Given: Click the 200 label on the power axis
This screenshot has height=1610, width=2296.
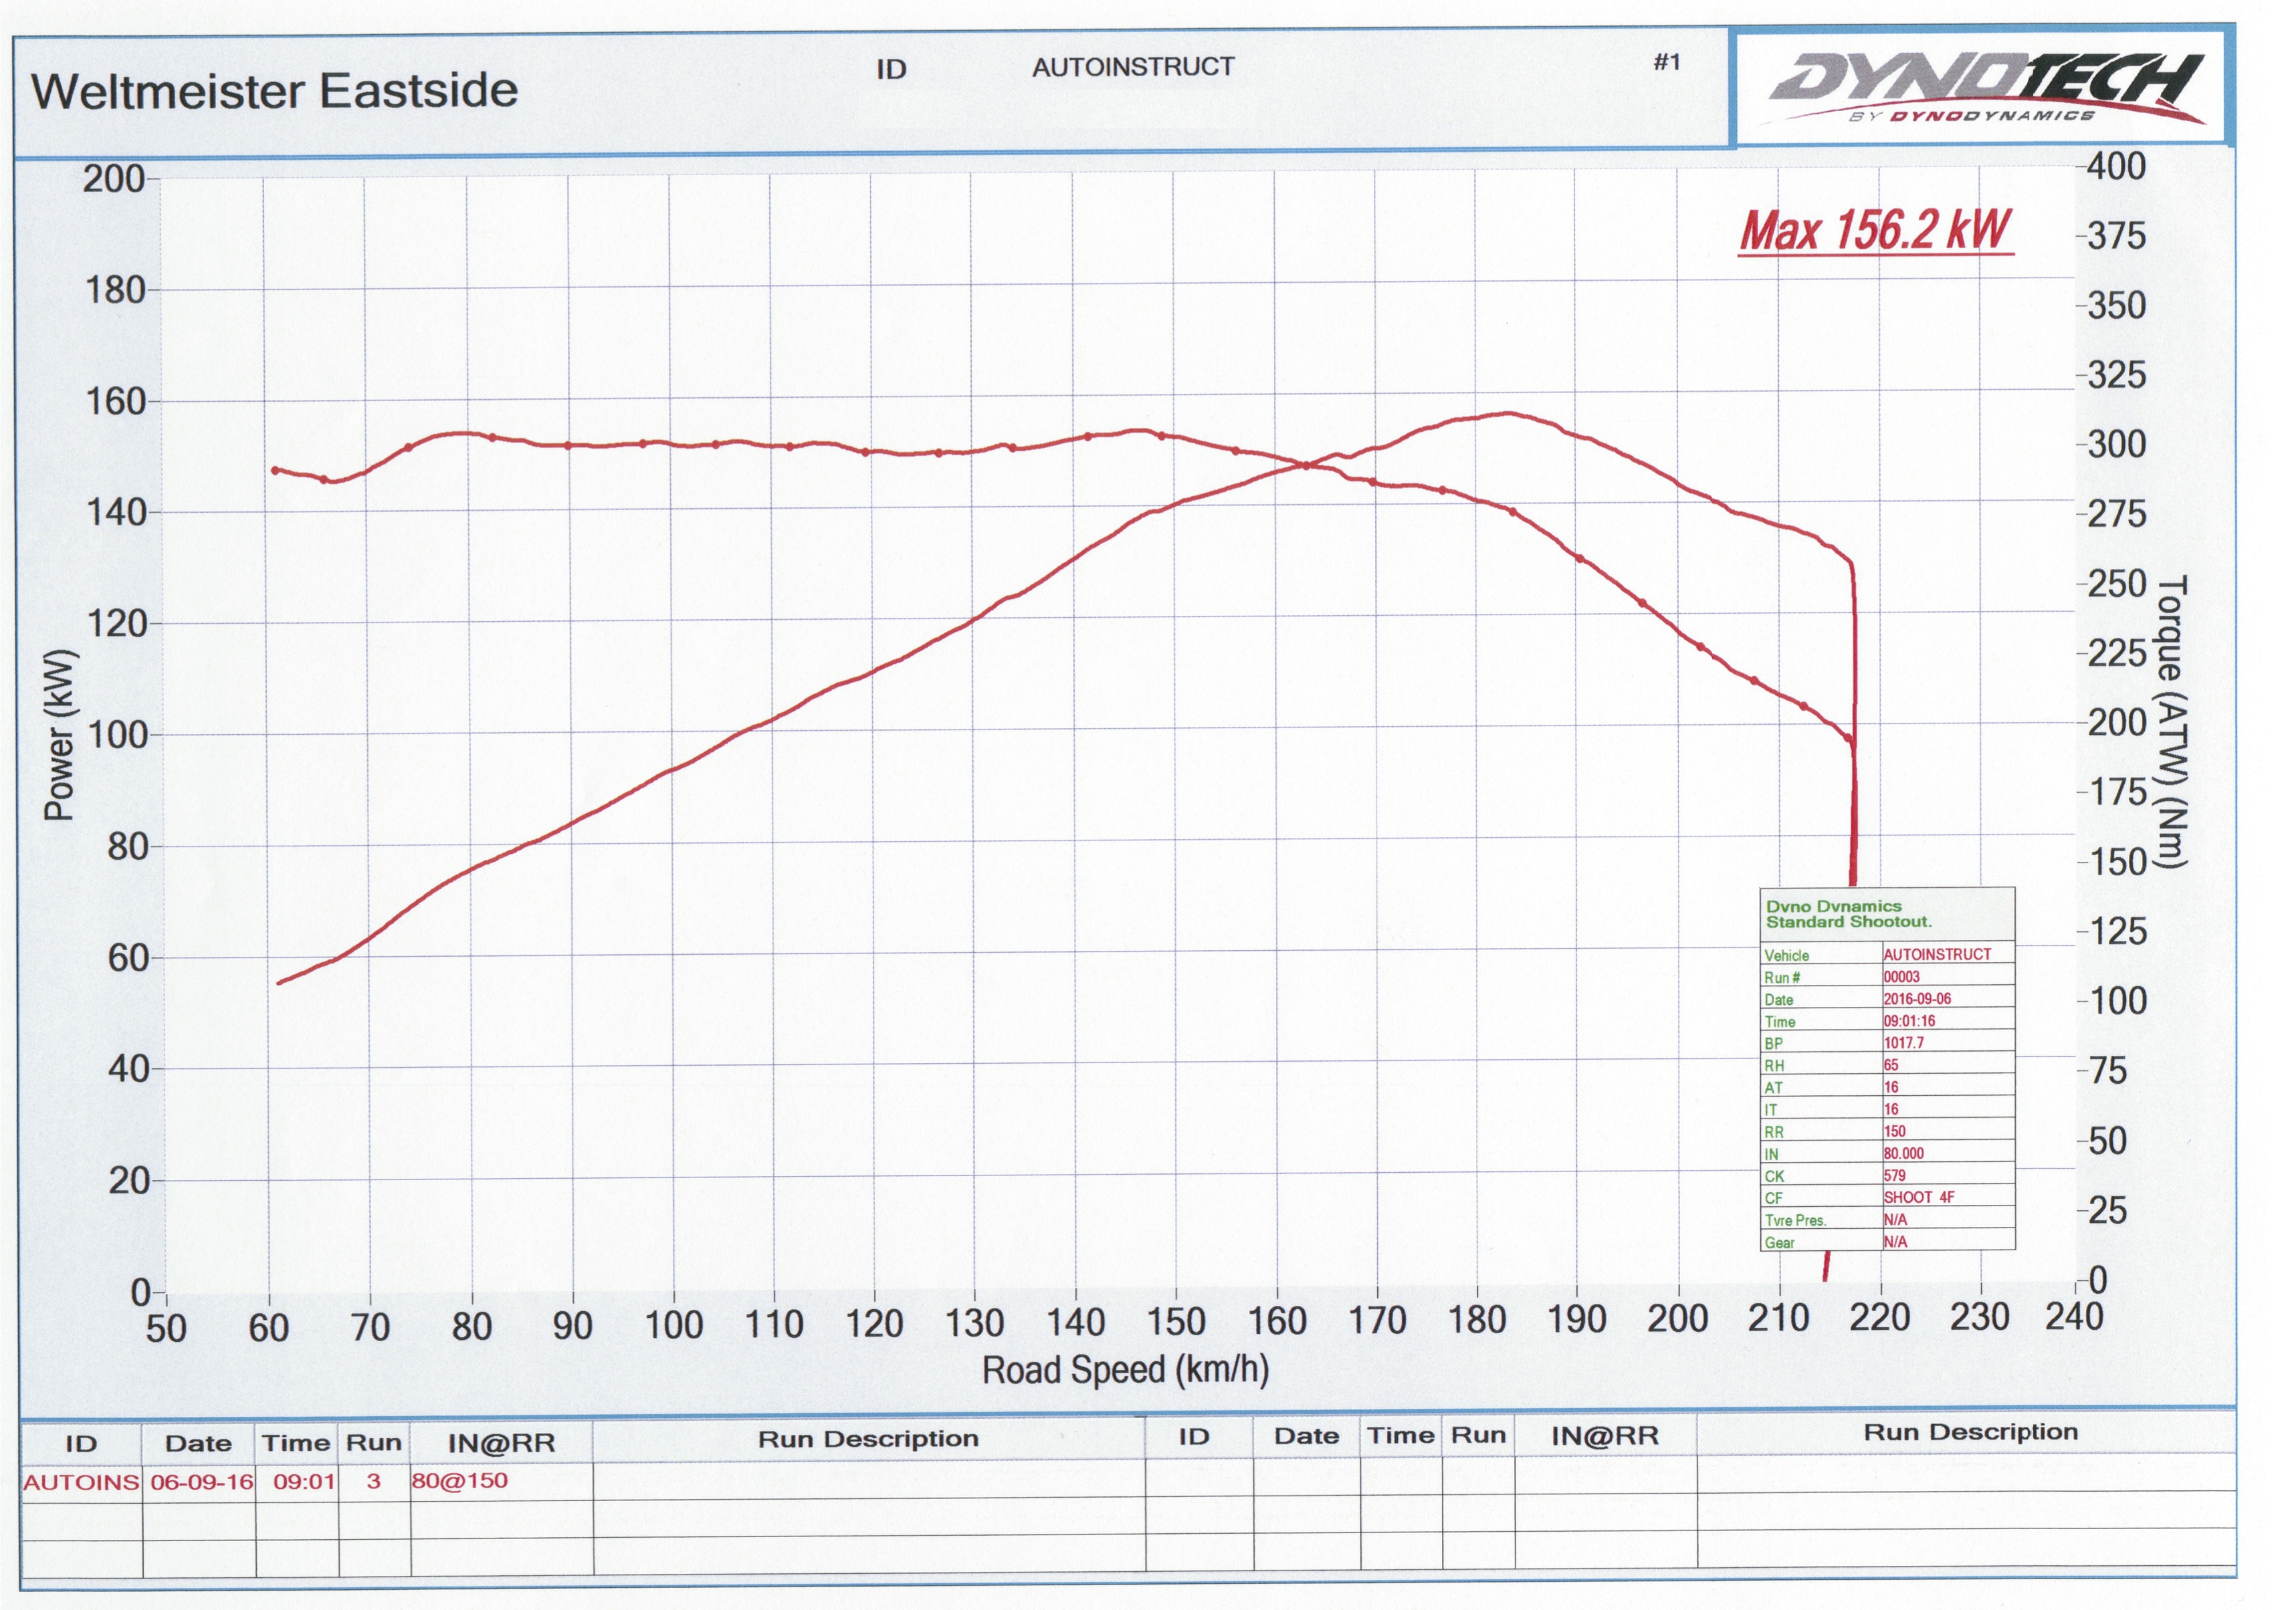Looking at the screenshot, I should coord(114,180).
